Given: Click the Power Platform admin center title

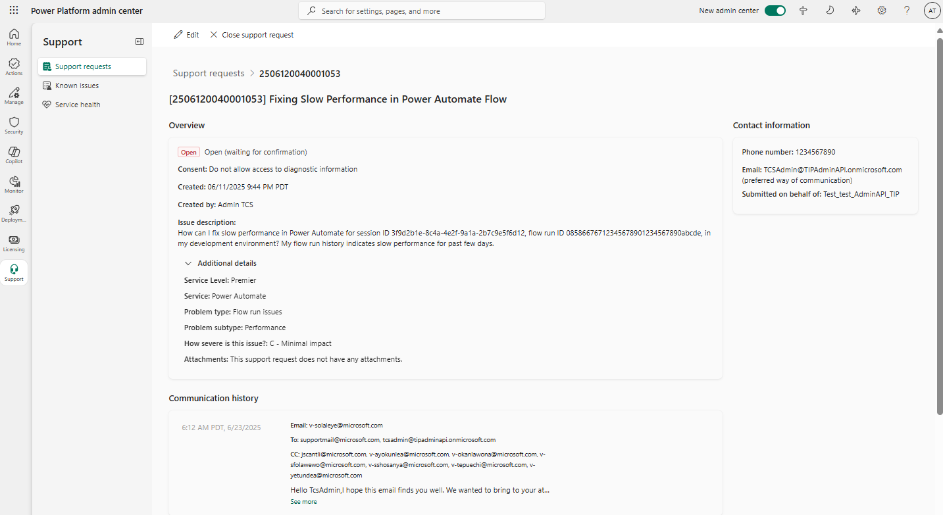Looking at the screenshot, I should (x=87, y=11).
